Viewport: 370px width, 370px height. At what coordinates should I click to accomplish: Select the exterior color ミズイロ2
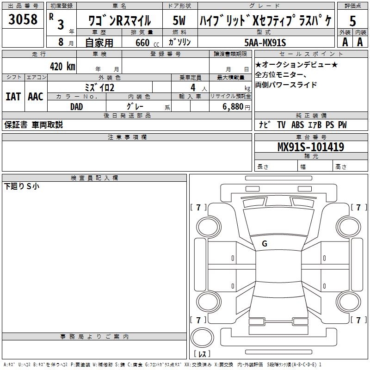click(99, 87)
